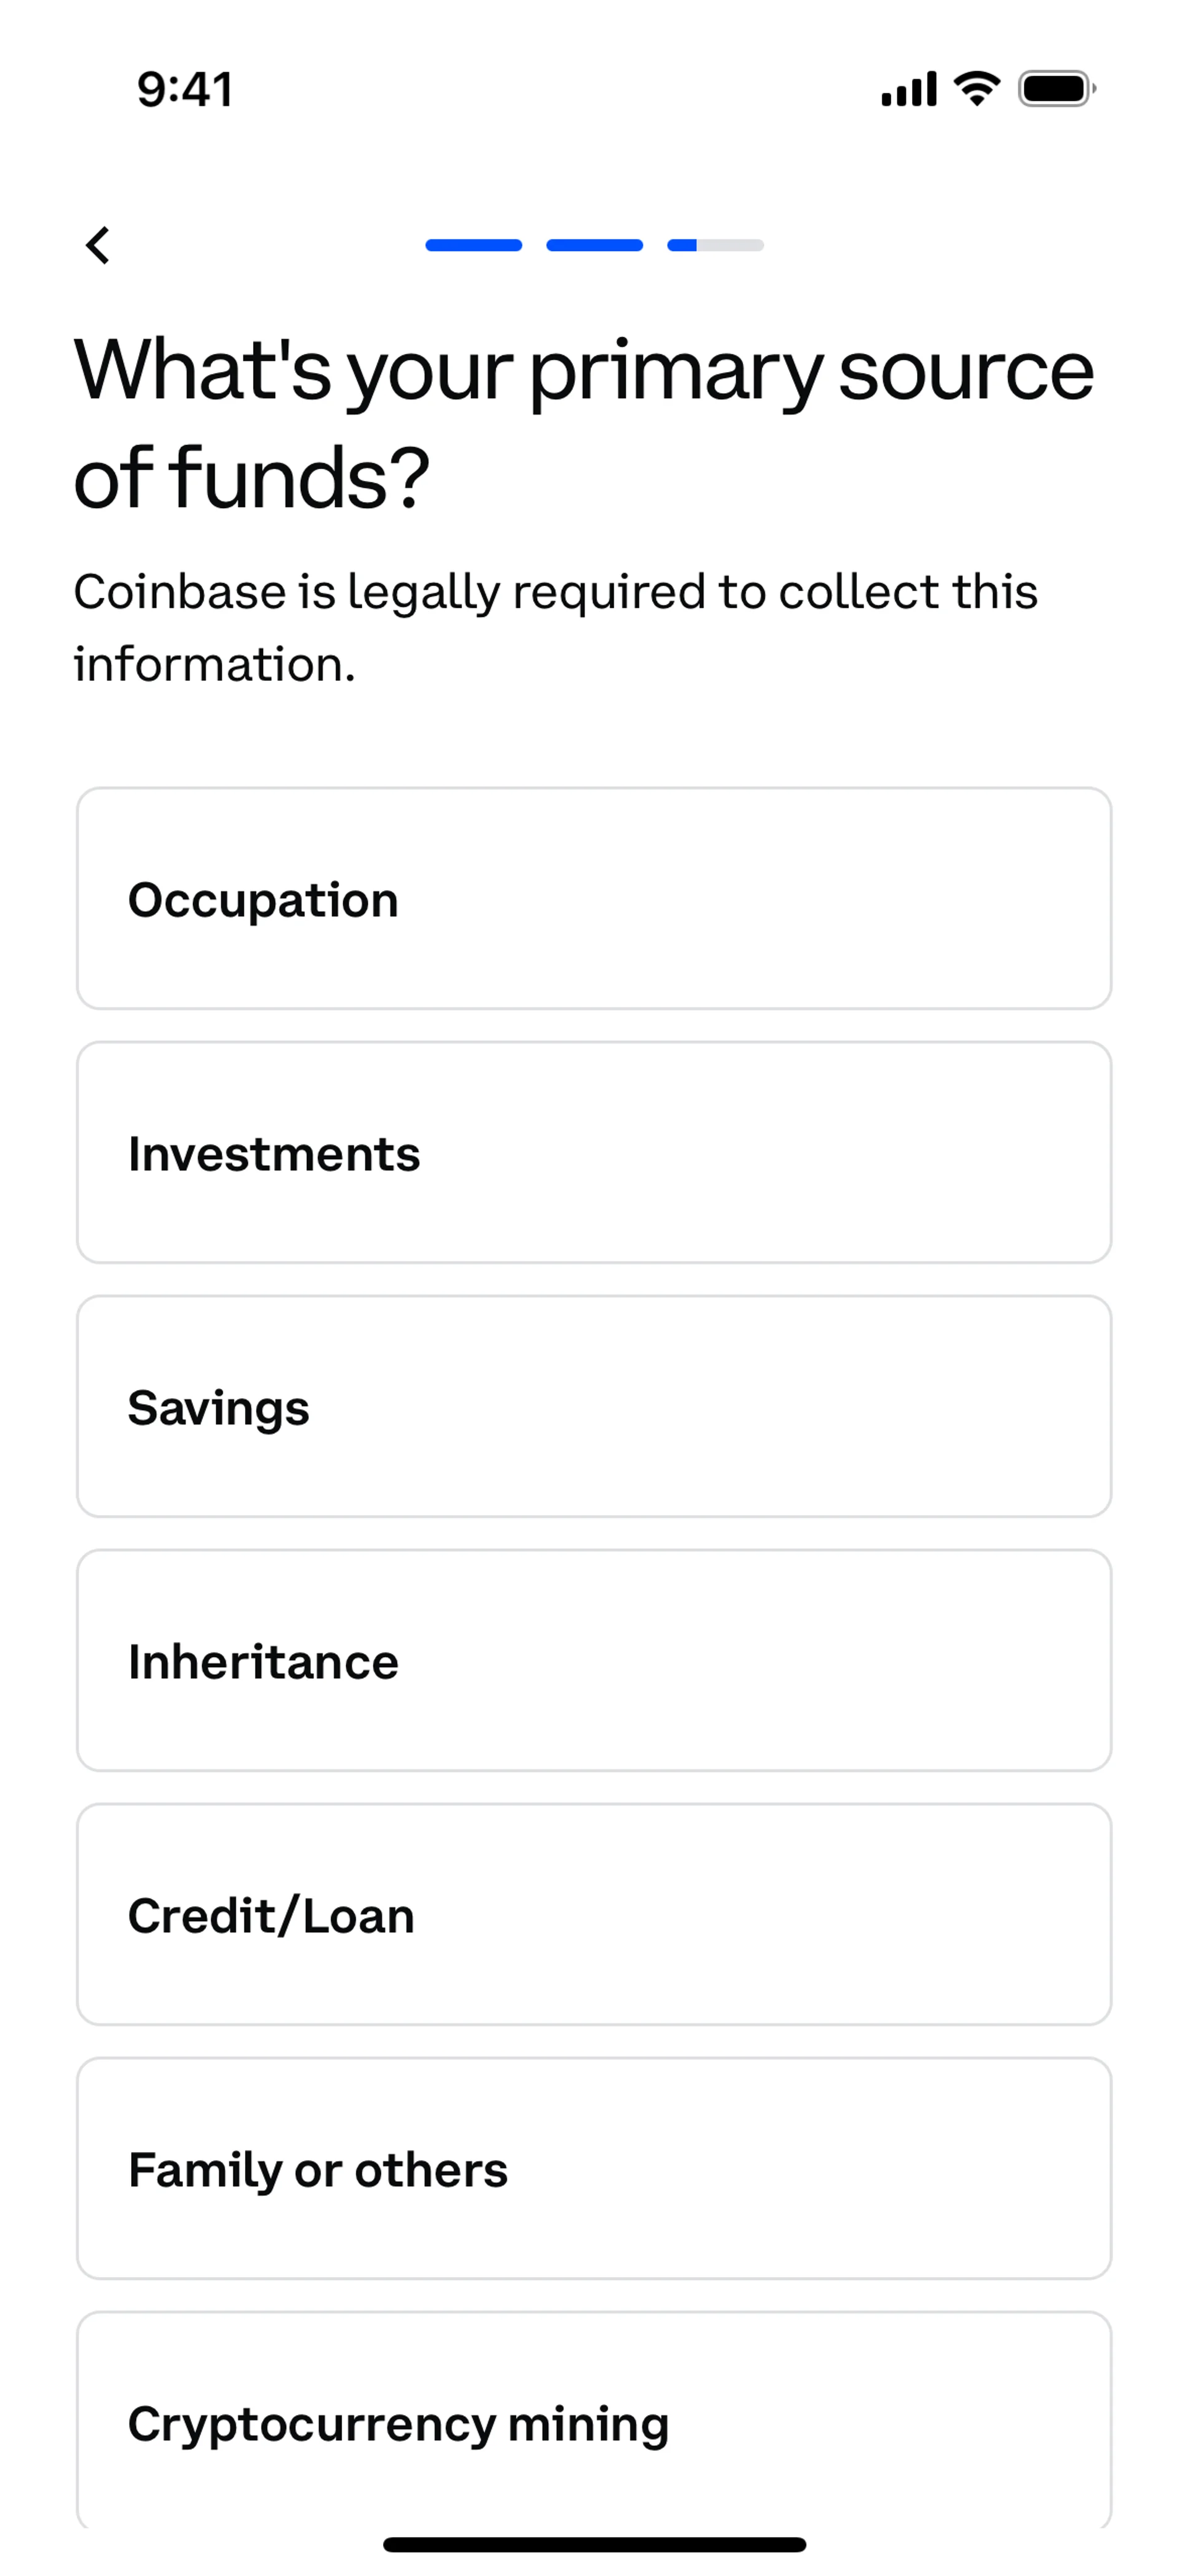Tap the 9:41 clock in status bar
The image size is (1188, 2576).
(185, 89)
